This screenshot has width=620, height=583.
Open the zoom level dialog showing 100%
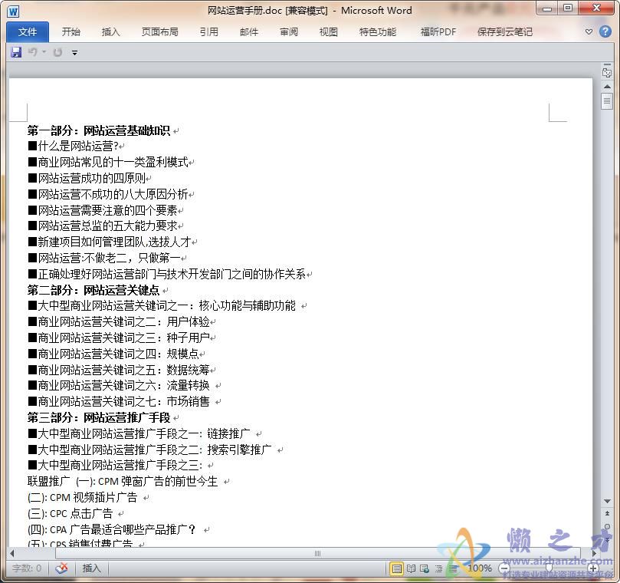click(x=480, y=568)
